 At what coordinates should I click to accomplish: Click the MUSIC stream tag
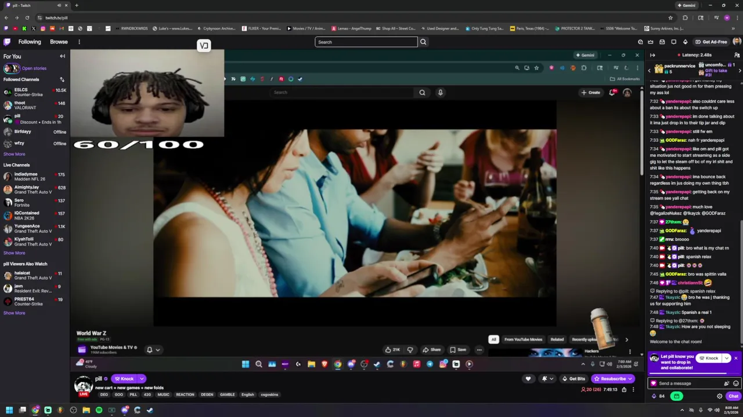pyautogui.click(x=163, y=395)
